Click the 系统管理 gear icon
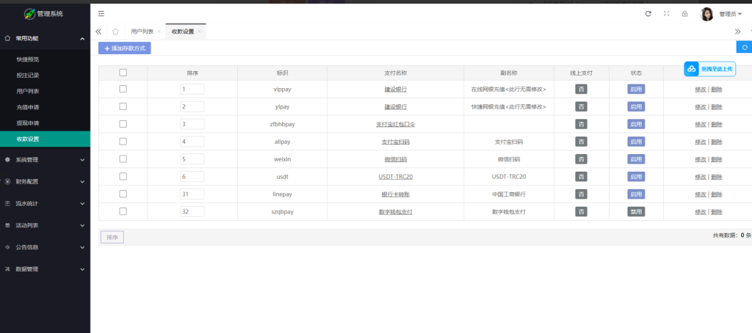This screenshot has height=333, width=752. coord(7,160)
